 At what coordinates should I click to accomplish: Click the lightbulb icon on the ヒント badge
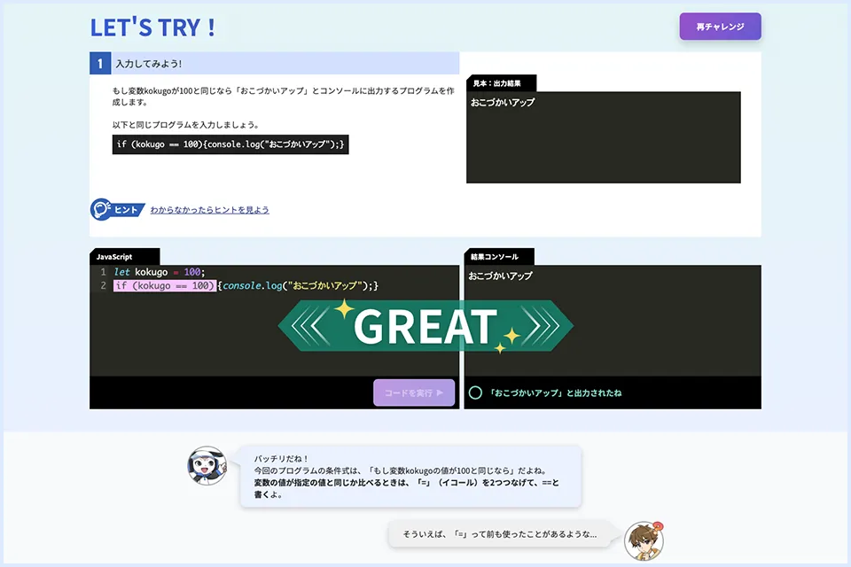coord(99,210)
